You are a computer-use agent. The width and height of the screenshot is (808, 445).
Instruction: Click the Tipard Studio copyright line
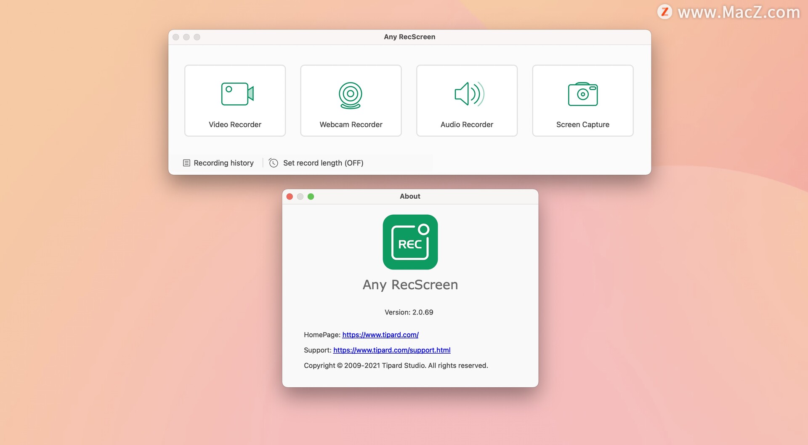[396, 365]
